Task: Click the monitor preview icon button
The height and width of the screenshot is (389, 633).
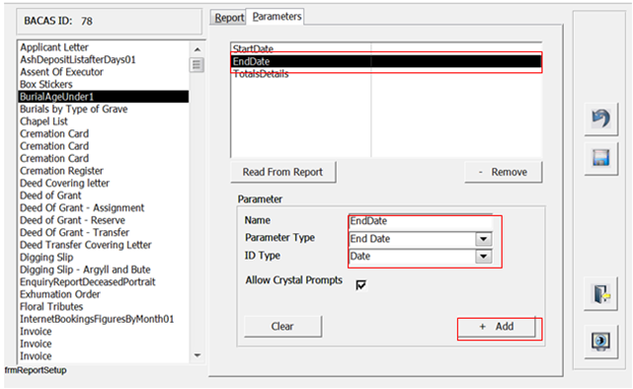Action: tap(600, 342)
